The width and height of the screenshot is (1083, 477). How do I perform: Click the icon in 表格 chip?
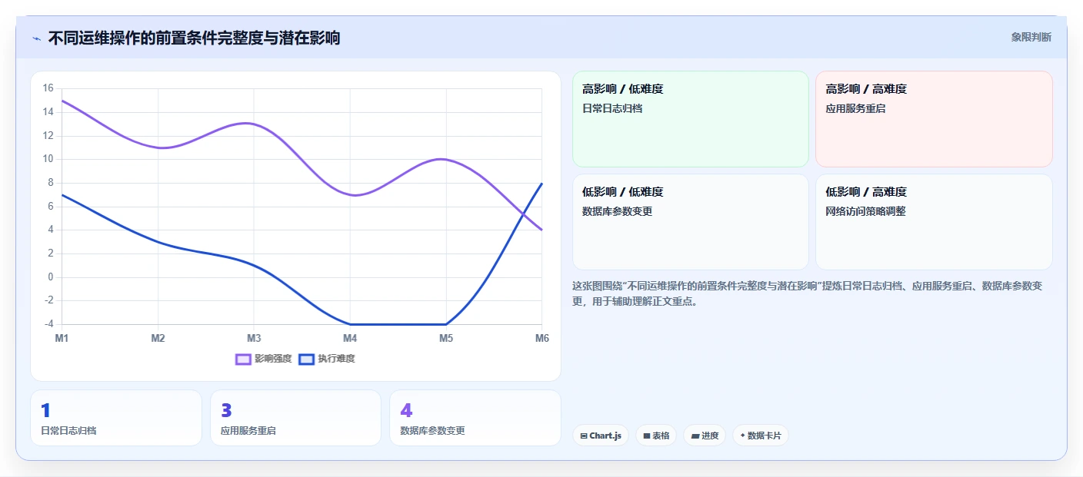[x=647, y=436]
